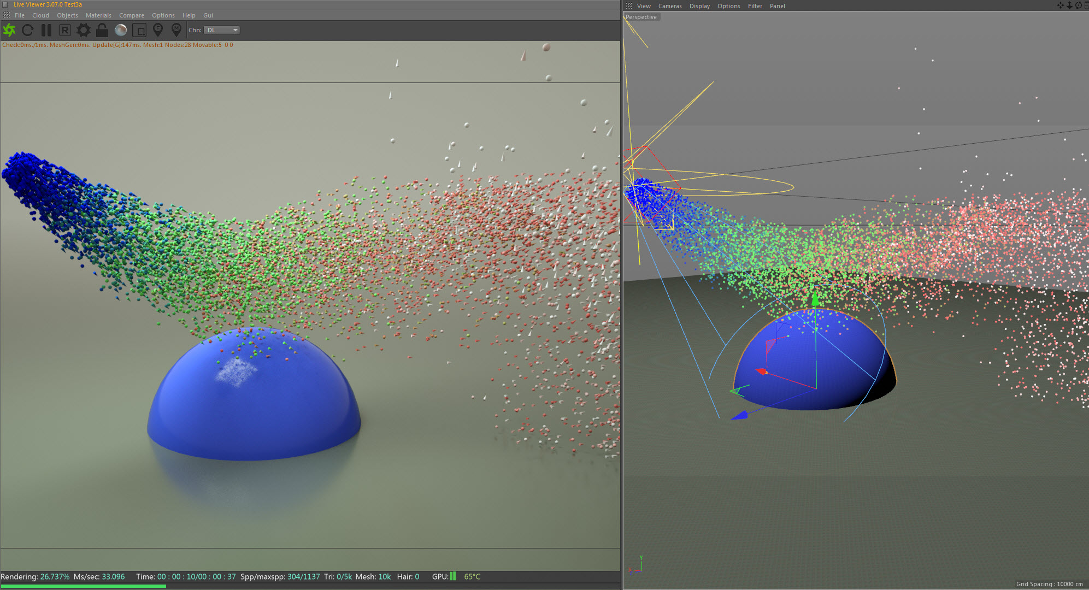This screenshot has height=590, width=1089.
Task: Select the pick-focus pin icon
Action: click(158, 29)
